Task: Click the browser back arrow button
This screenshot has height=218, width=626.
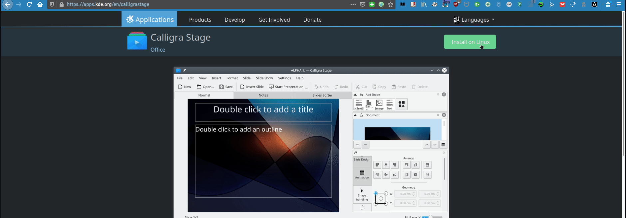Action: (7, 4)
